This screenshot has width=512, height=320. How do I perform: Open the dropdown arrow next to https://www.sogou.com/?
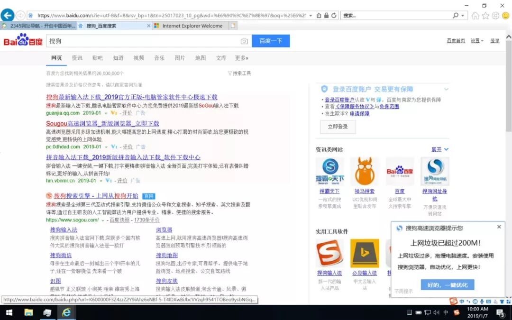click(x=103, y=220)
